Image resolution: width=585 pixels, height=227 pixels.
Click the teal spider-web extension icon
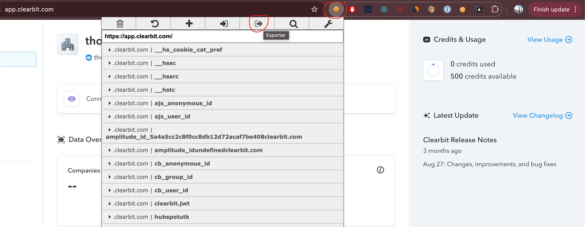(384, 9)
